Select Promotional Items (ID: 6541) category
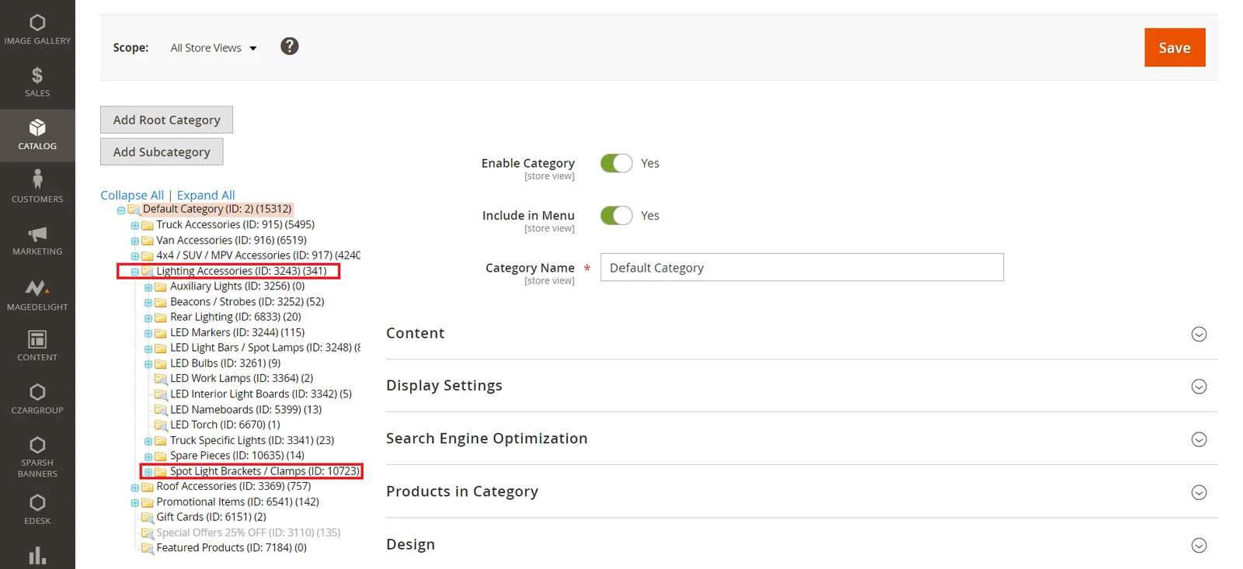The width and height of the screenshot is (1243, 569). [x=238, y=501]
